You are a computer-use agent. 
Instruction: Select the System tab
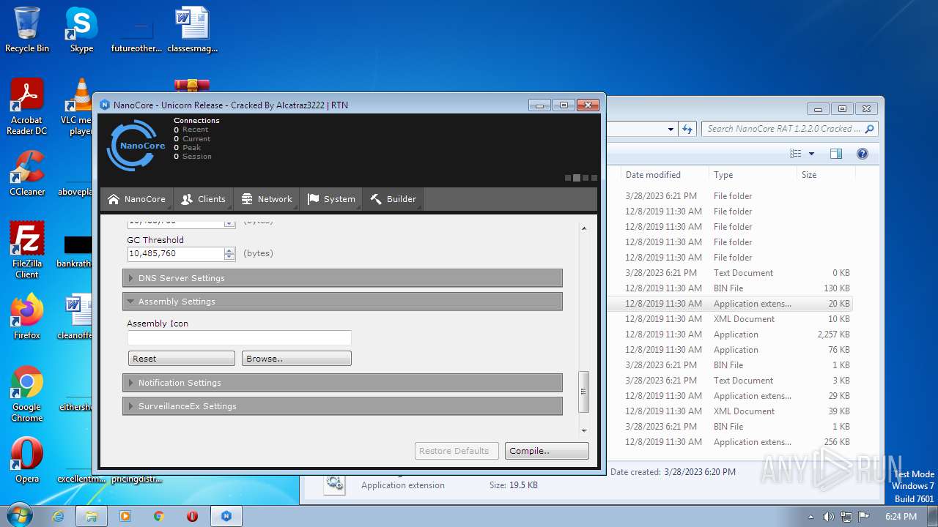tap(331, 199)
